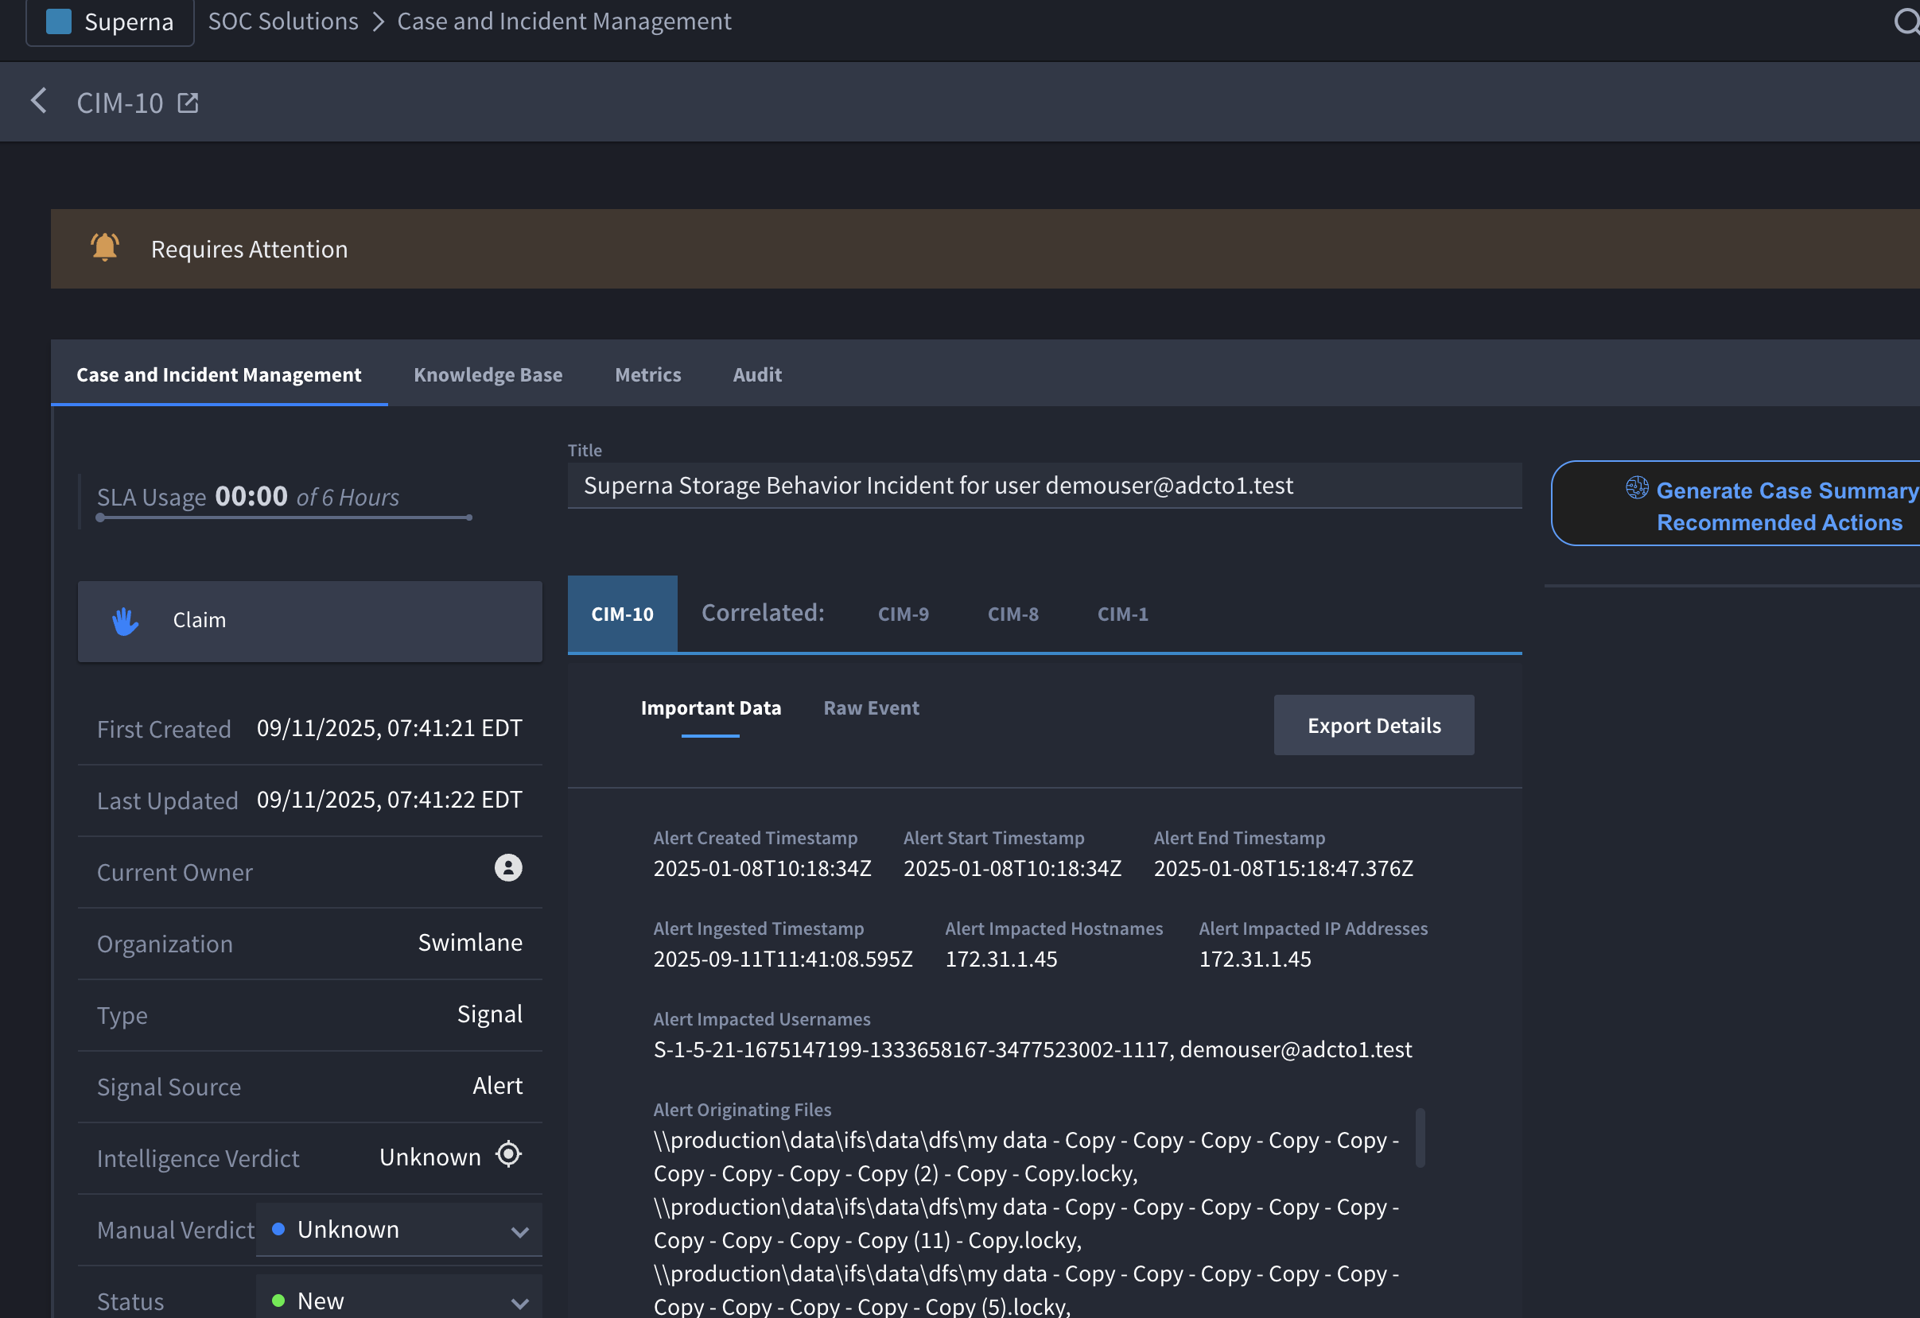
Task: Expand the Manual Verdict chevron arrow
Action: coord(519,1232)
